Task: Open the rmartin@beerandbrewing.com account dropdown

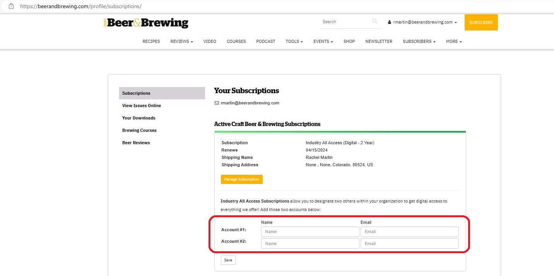Action: coord(422,22)
